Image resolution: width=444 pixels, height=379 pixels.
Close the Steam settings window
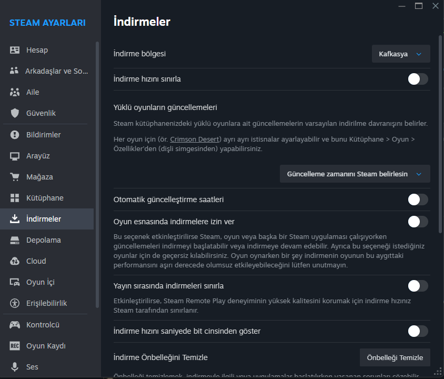[x=436, y=6]
